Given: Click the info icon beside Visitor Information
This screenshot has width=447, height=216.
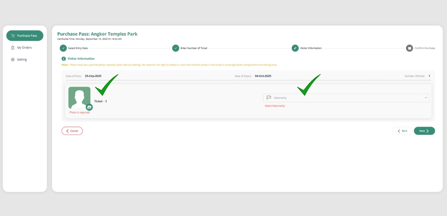Looking at the screenshot, I should tap(64, 59).
